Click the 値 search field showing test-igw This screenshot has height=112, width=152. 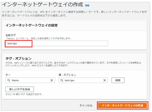(82, 80)
